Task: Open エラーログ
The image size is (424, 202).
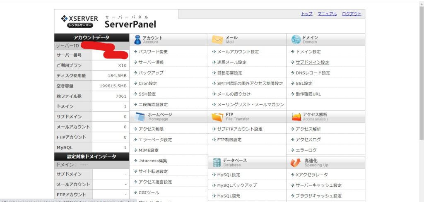Action: tap(306, 150)
